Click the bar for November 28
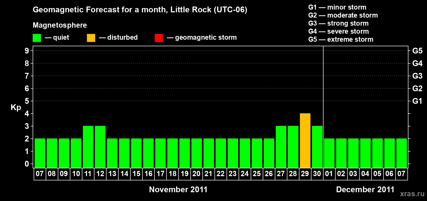Screen dimensions: 427x201 click(x=293, y=147)
